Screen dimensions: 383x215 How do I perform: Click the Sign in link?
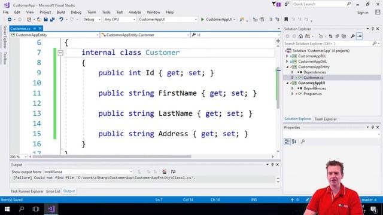[363, 13]
